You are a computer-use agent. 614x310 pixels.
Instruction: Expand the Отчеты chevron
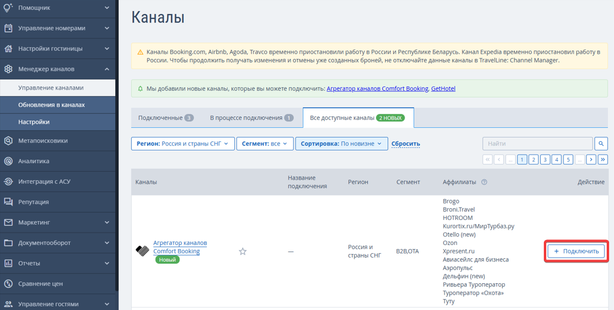point(107,264)
